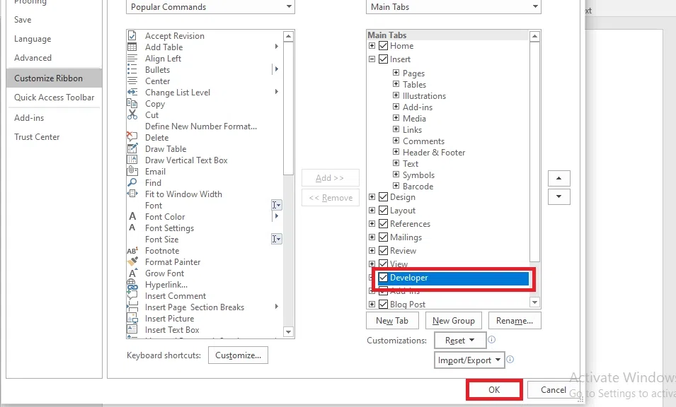The height and width of the screenshot is (407, 676).
Task: Collapse the Insert tab tree node
Action: pos(372,59)
